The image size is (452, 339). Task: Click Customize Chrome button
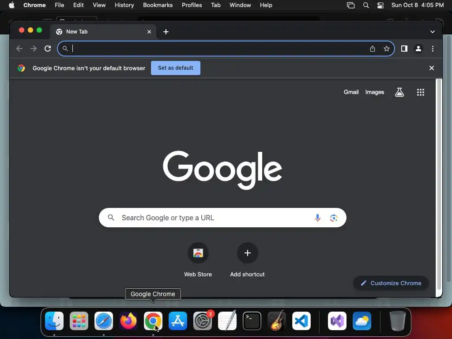click(x=391, y=283)
